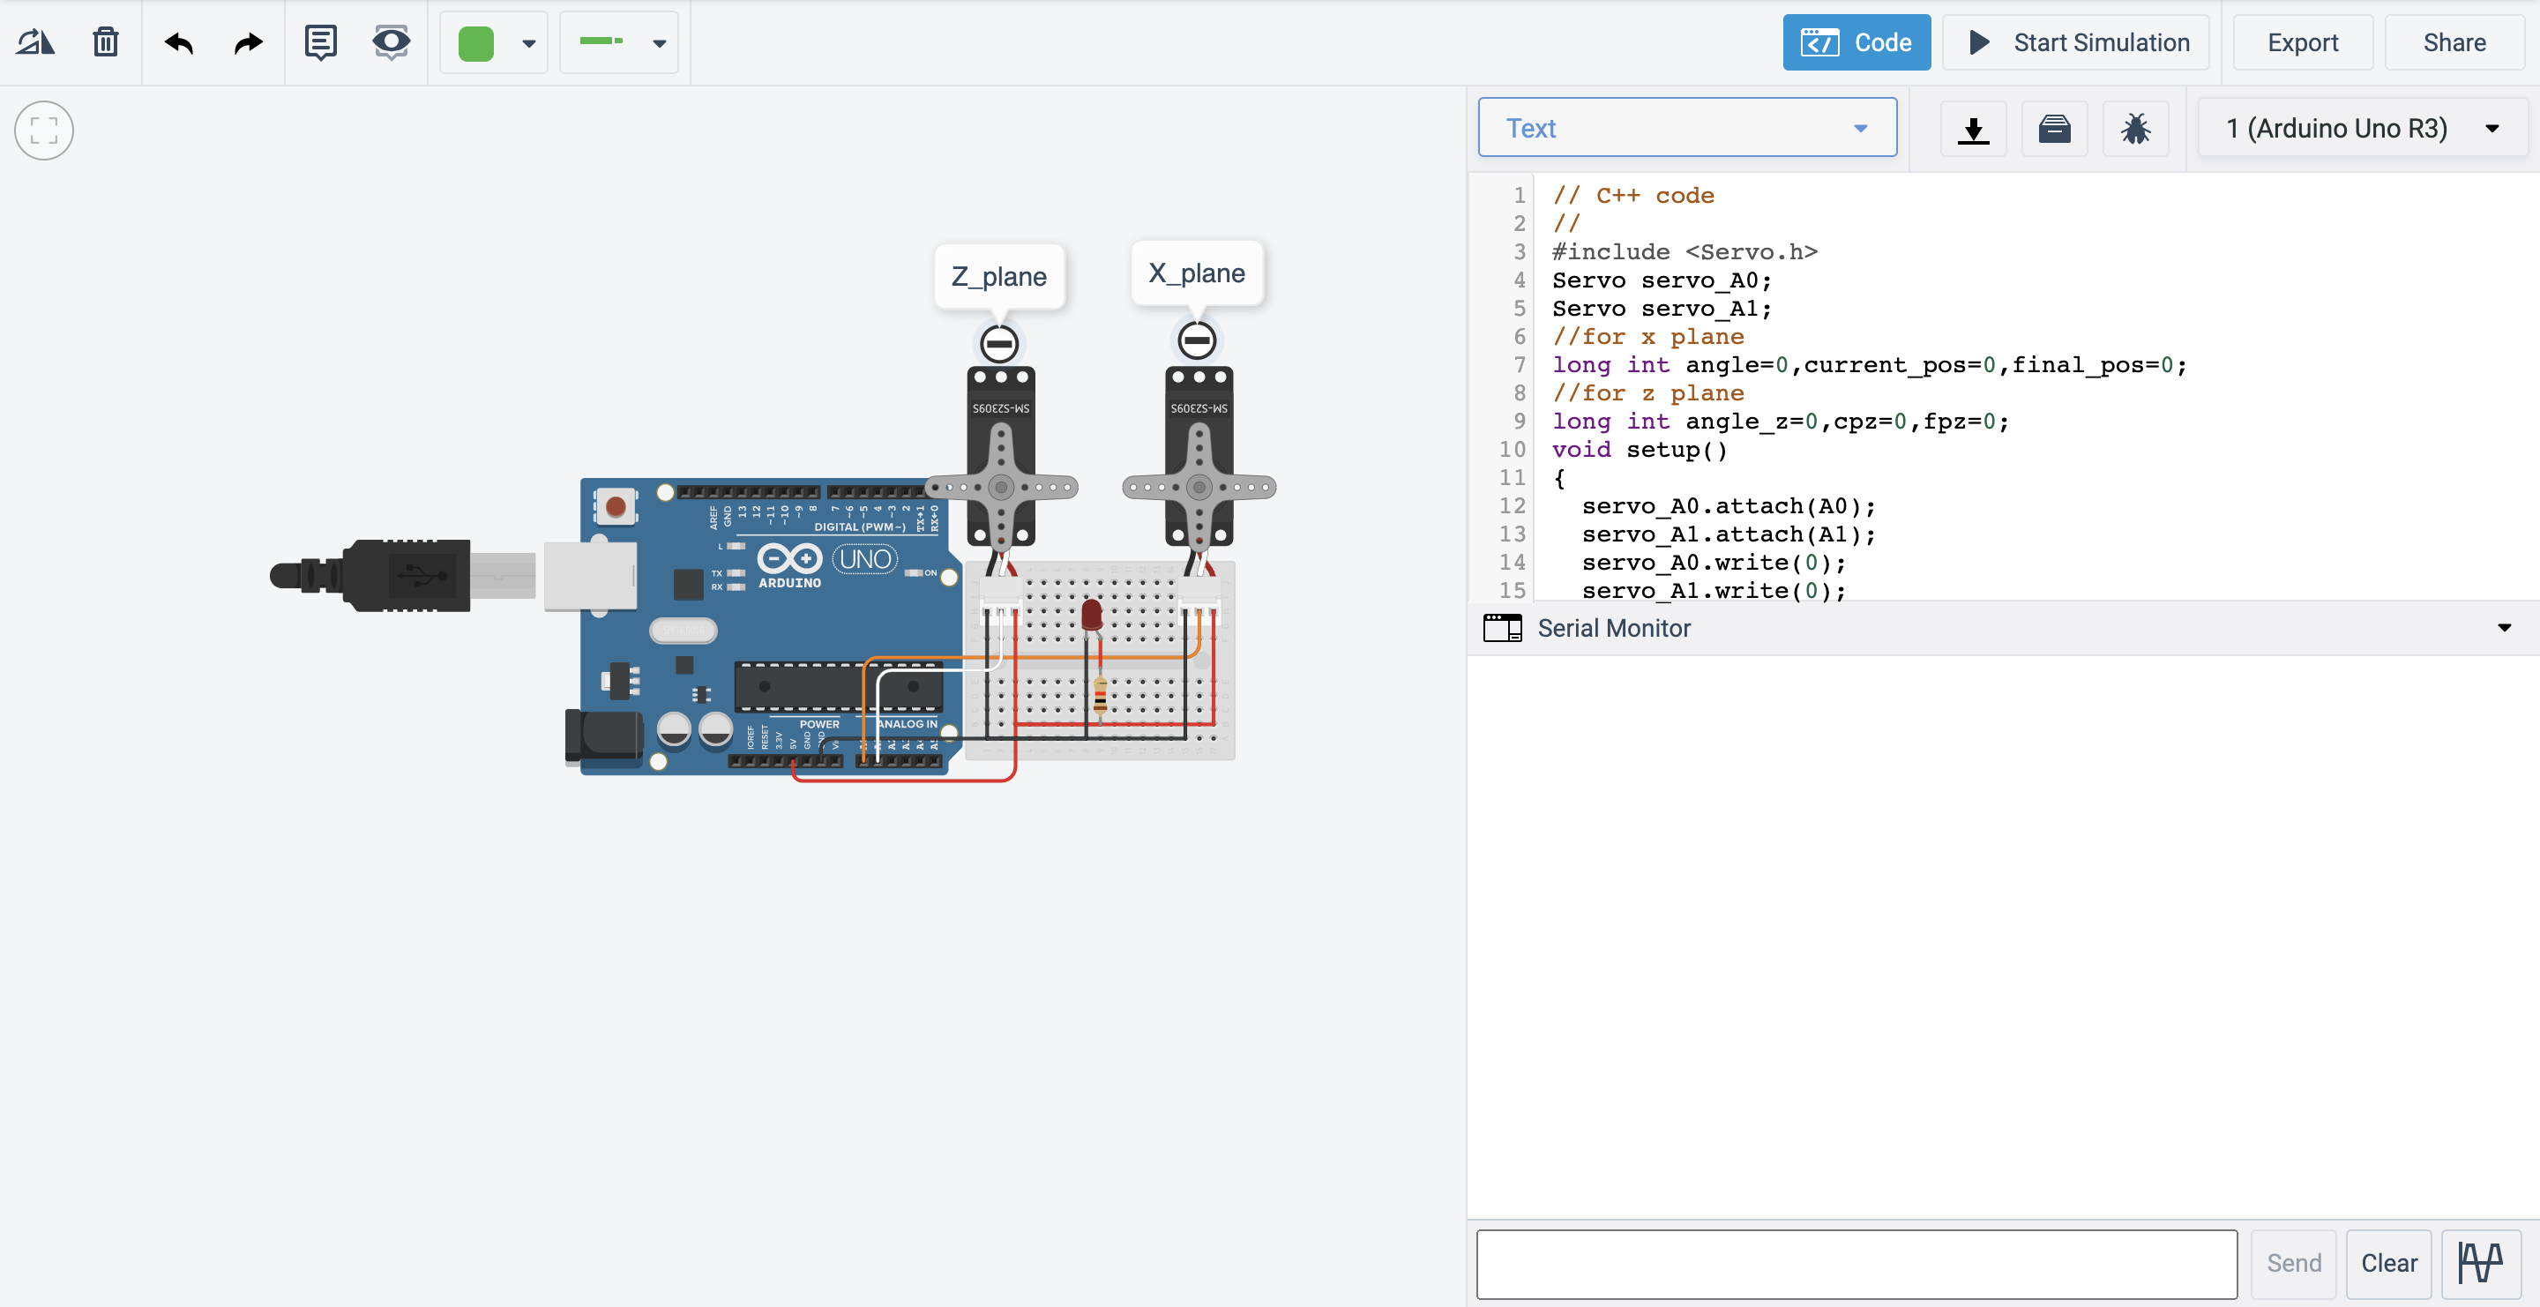Click the Share button
2540x1307 pixels.
coord(2454,42)
